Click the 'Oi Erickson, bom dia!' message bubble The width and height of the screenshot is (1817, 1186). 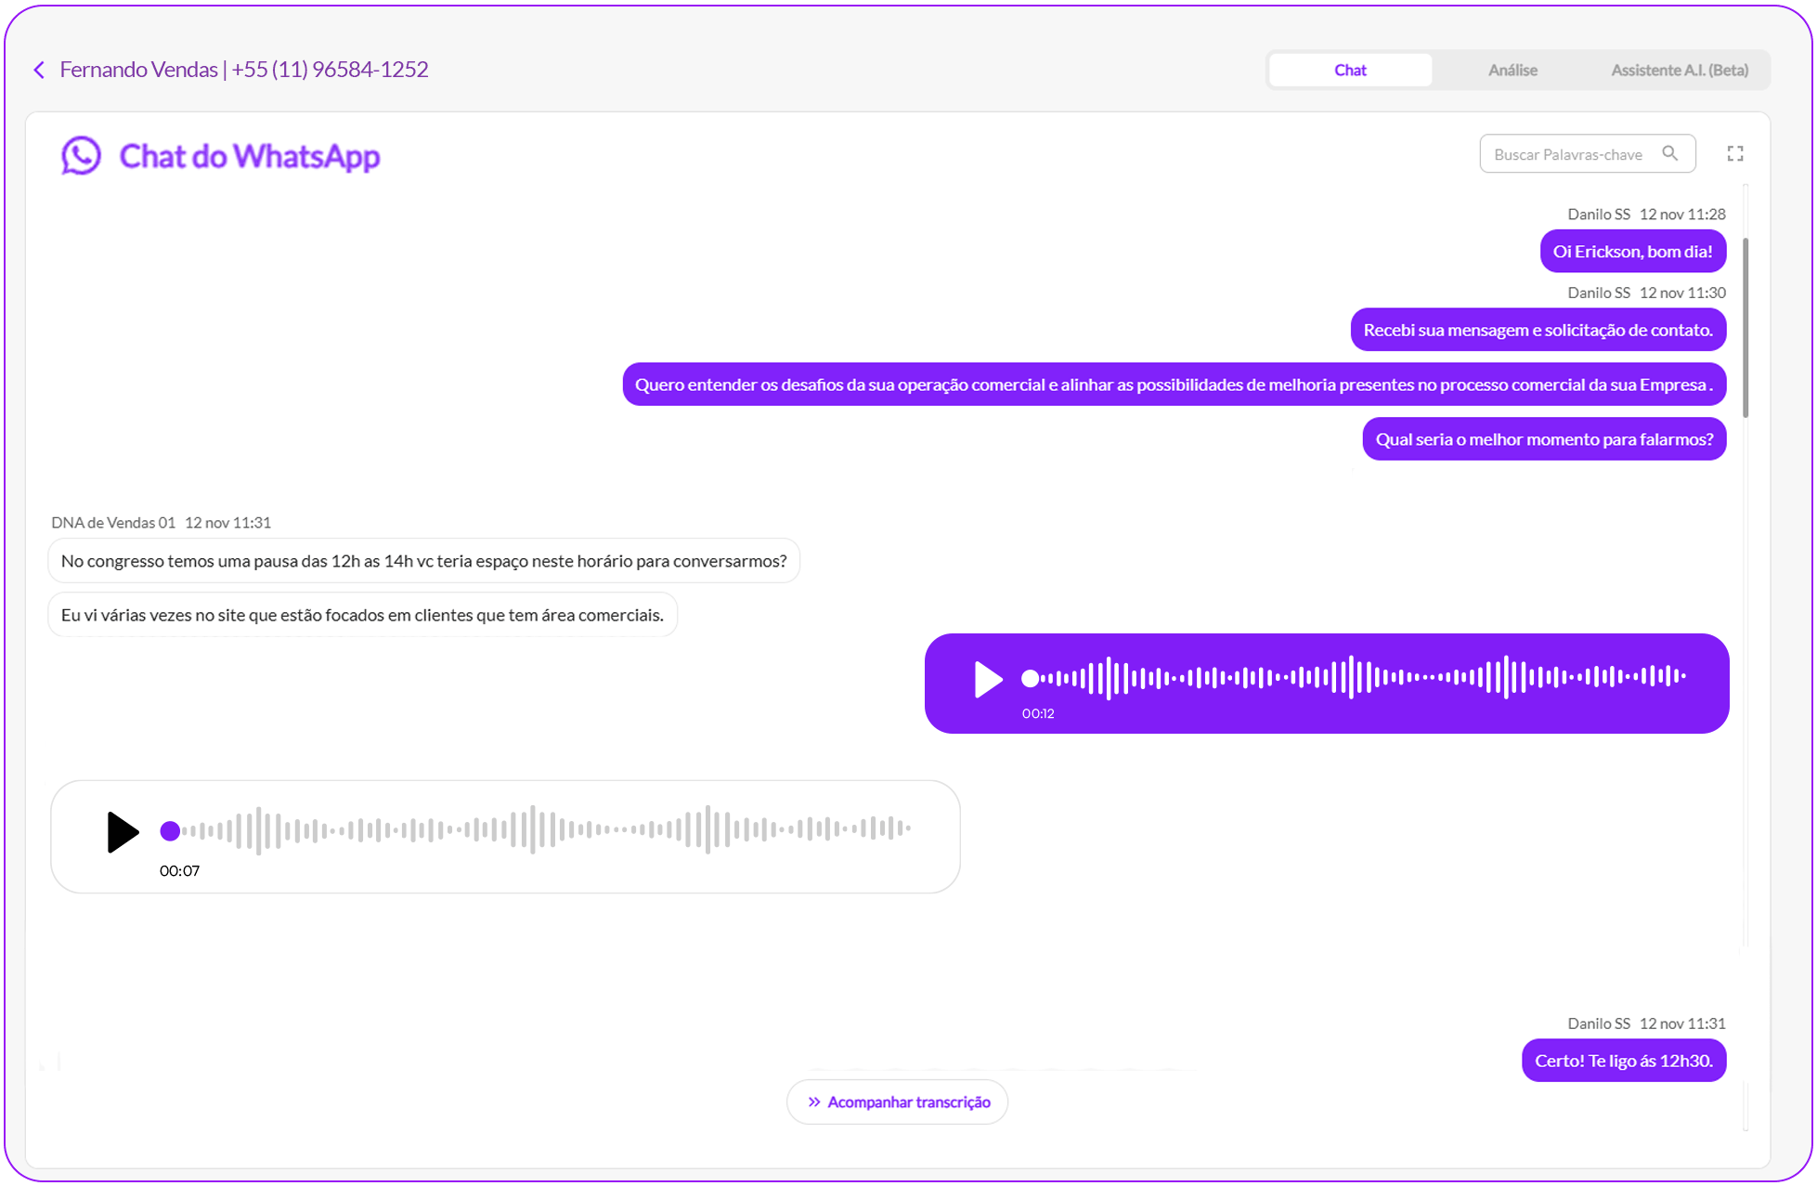point(1632,252)
